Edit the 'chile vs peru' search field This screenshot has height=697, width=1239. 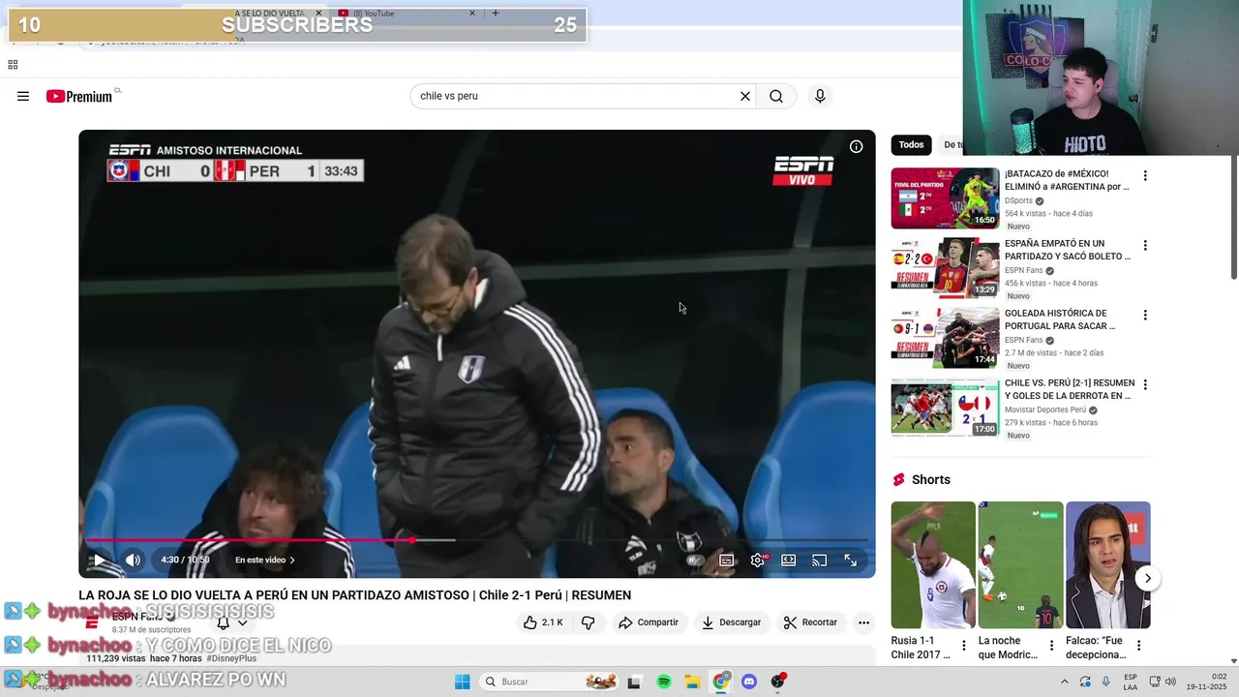pyautogui.click(x=574, y=96)
